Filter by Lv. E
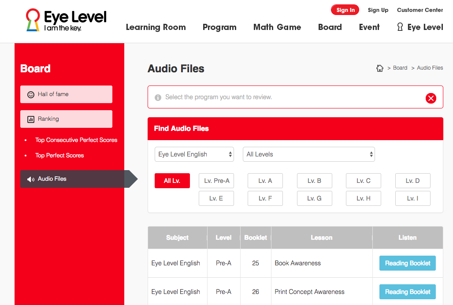This screenshot has height=305, width=453. pos(216,198)
